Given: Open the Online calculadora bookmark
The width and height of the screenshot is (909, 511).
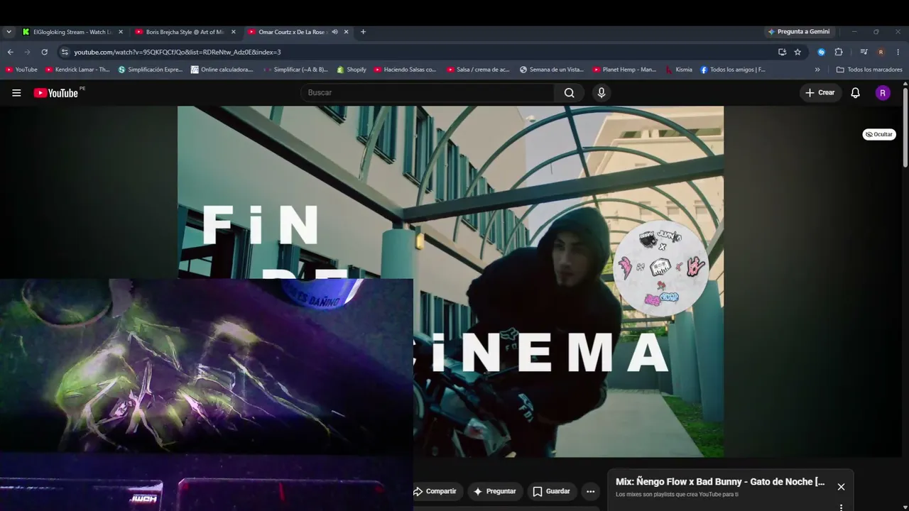Looking at the screenshot, I should [x=222, y=70].
